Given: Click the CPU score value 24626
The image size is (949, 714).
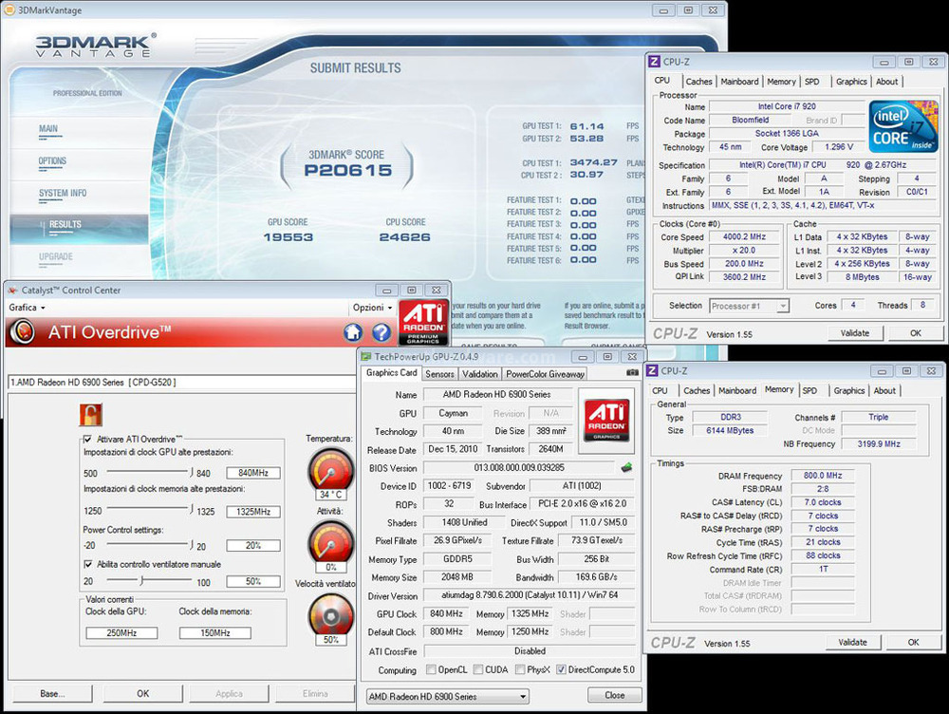Looking at the screenshot, I should point(405,236).
